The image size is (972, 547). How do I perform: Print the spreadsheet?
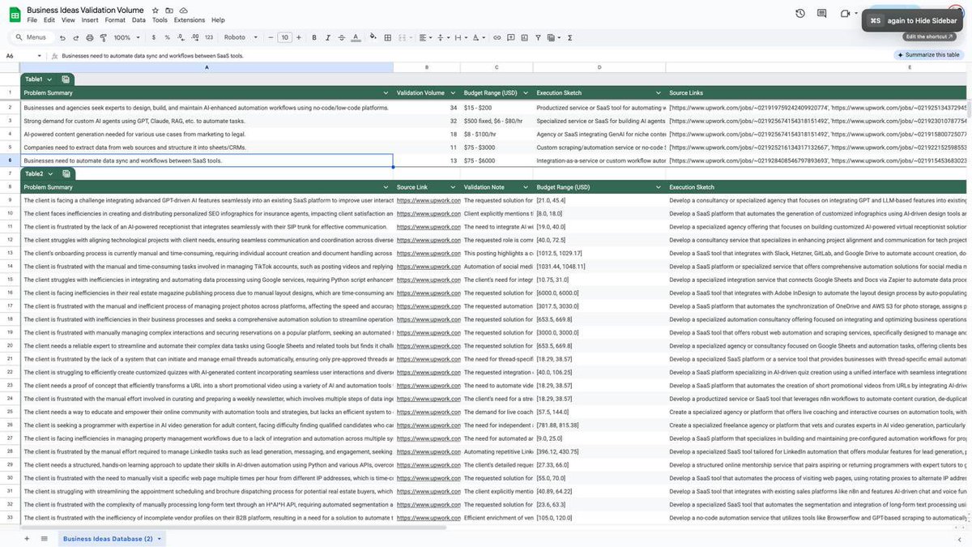pos(90,37)
